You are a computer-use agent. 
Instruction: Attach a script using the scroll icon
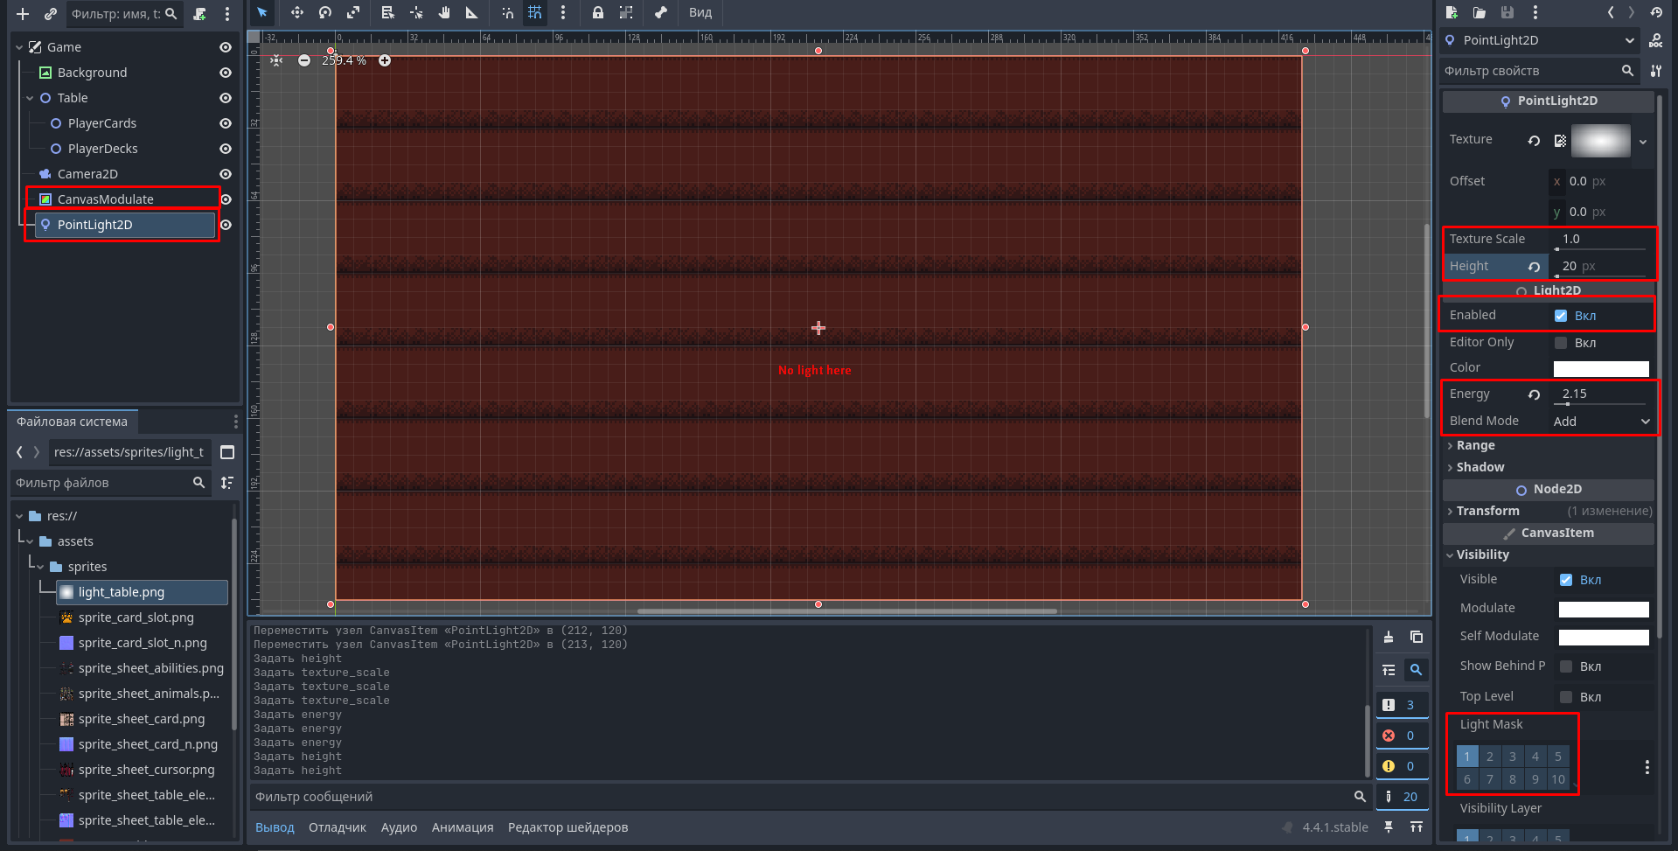pyautogui.click(x=200, y=14)
